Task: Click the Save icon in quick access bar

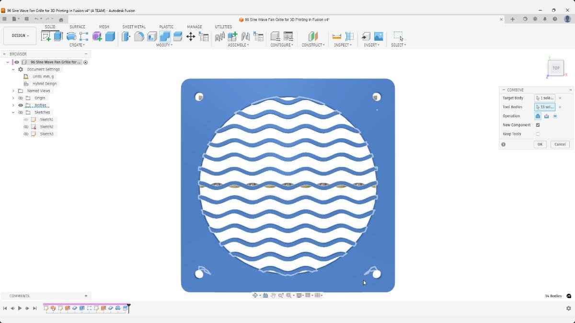Action: point(27,19)
